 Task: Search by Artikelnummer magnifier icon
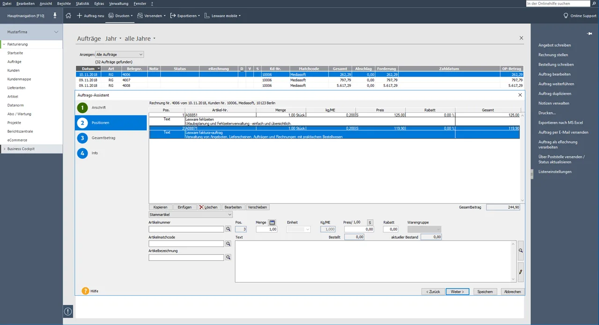228,229
